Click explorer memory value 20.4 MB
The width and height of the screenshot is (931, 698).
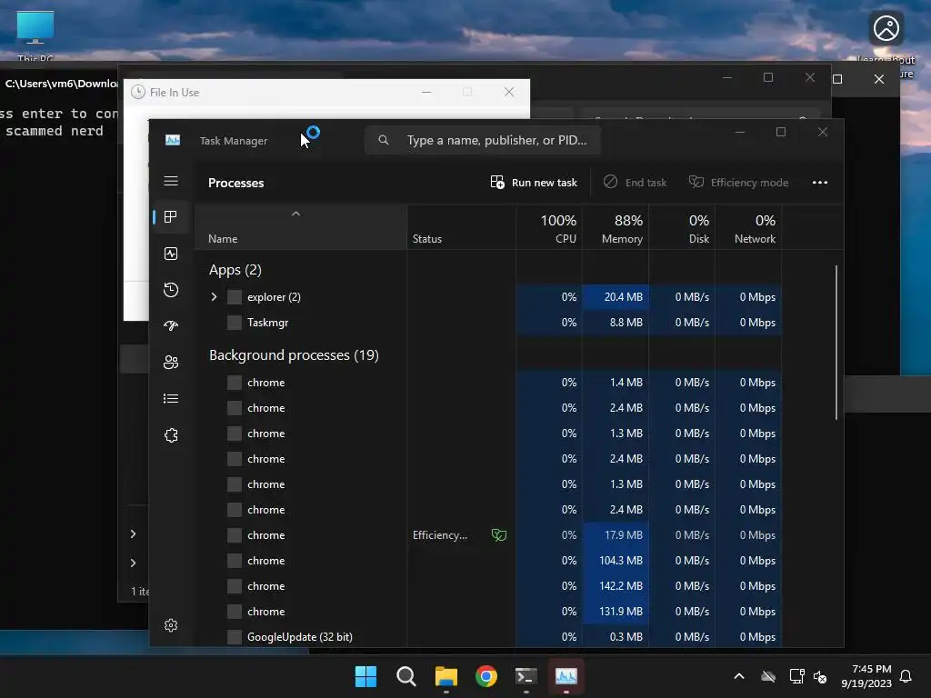616,297
